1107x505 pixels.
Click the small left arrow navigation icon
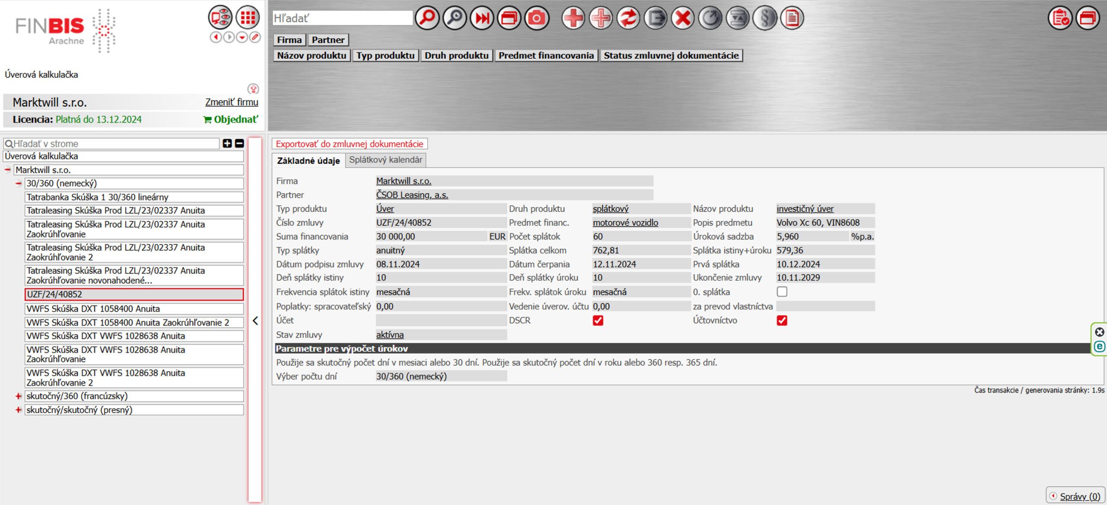215,38
